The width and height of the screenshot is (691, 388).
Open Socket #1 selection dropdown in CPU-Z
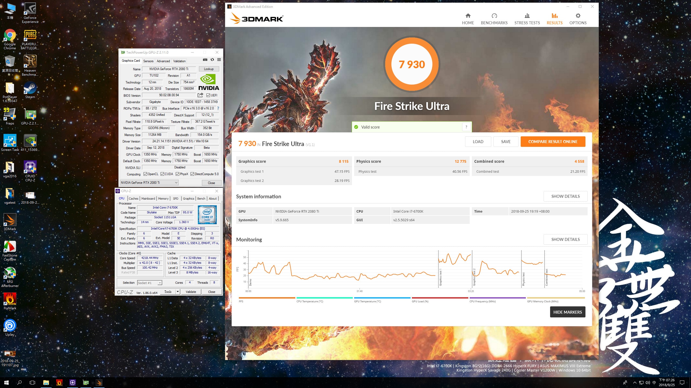[160, 283]
